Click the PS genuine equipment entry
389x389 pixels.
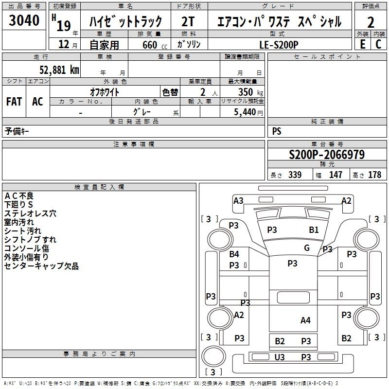[x=277, y=131]
